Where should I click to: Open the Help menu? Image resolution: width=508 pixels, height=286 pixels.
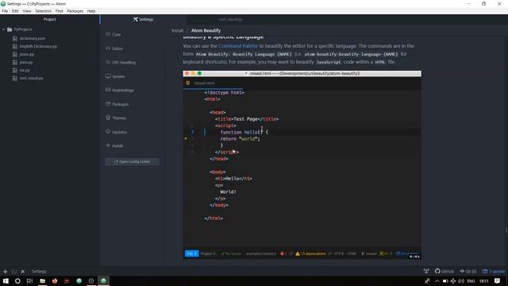pos(91,11)
